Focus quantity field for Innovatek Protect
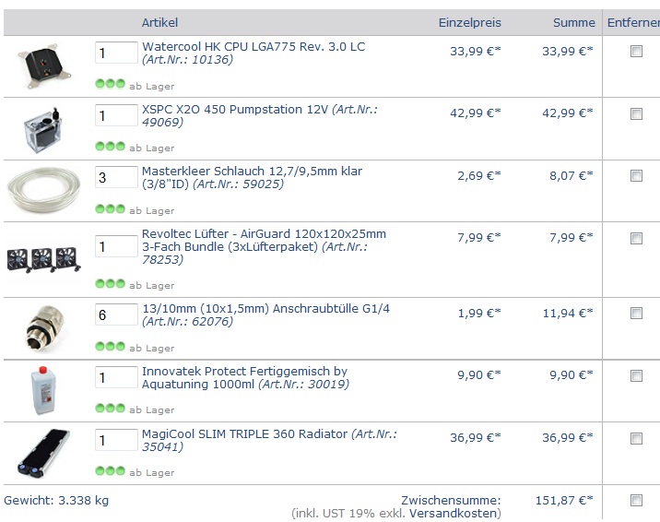Viewport: 660px width, 522px height. point(116,377)
